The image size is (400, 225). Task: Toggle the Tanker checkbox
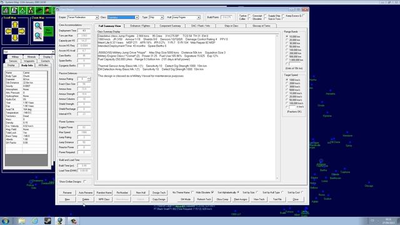[x=249, y=16]
